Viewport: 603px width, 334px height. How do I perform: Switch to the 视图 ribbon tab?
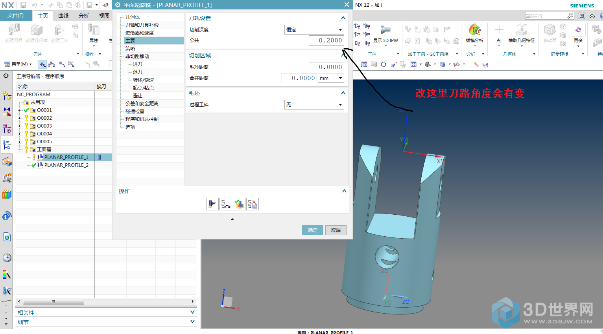104,16
